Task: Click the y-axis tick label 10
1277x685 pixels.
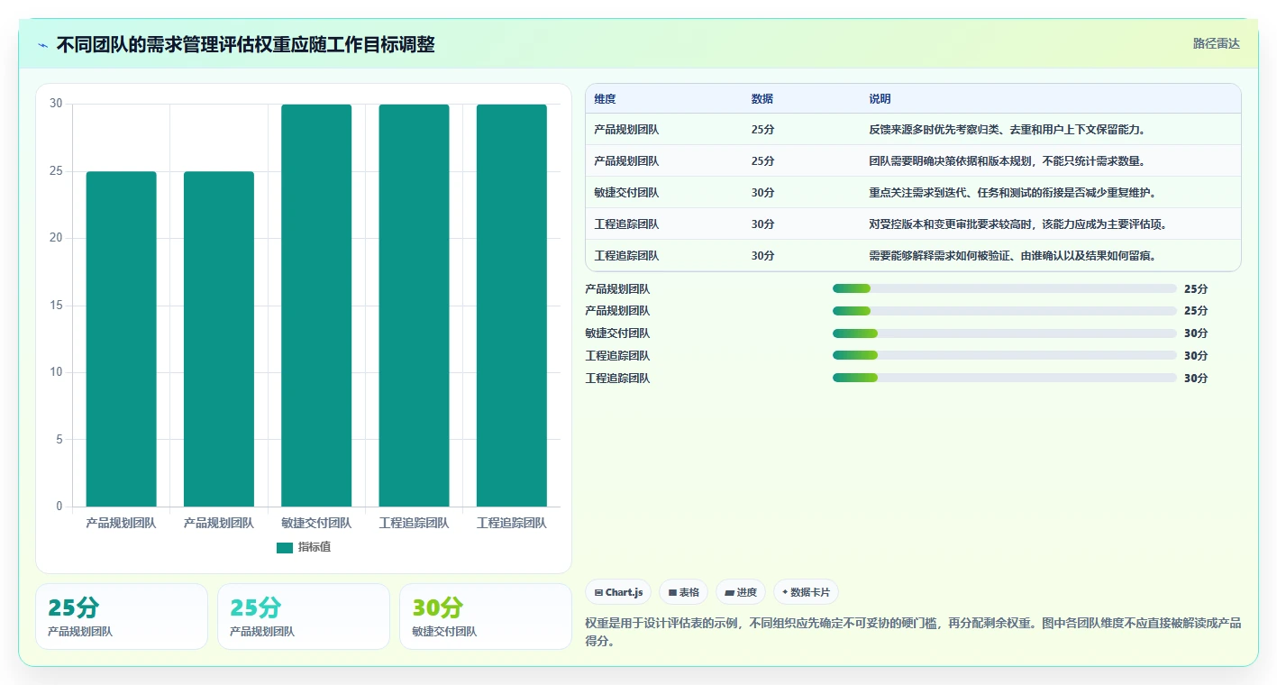Action: tap(56, 372)
